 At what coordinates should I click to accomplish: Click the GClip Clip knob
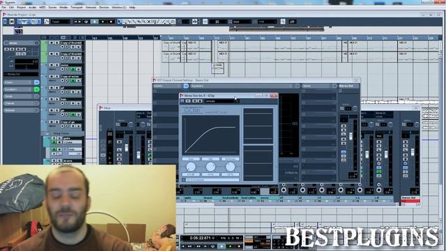click(x=210, y=167)
